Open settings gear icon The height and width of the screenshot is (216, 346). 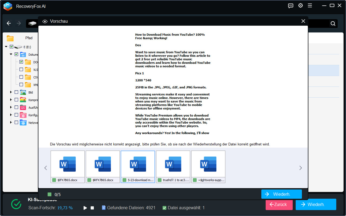click(300, 6)
